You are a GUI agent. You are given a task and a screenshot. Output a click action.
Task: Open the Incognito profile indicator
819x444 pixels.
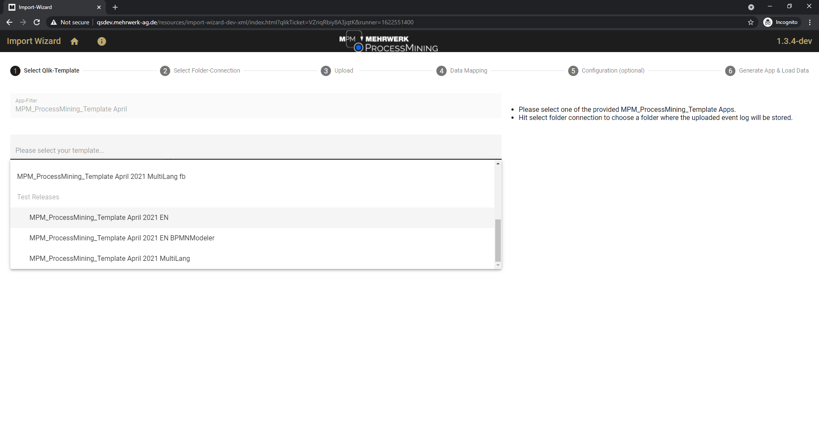point(781,22)
